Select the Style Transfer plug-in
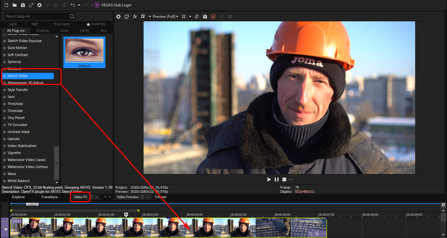 click(x=18, y=90)
